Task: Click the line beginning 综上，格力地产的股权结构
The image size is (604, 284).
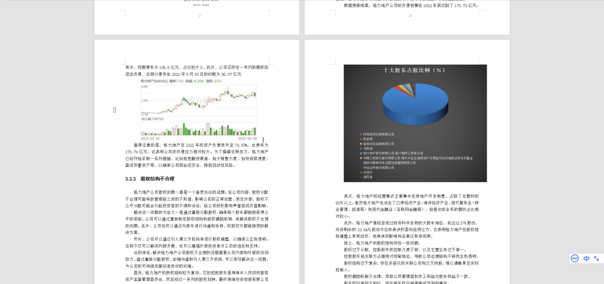Action: pos(382,243)
